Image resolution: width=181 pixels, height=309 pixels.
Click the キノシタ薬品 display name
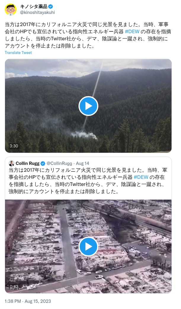click(34, 7)
